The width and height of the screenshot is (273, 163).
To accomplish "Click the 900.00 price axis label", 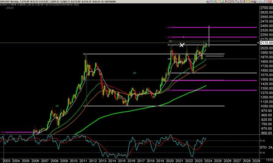I will 266,115.
